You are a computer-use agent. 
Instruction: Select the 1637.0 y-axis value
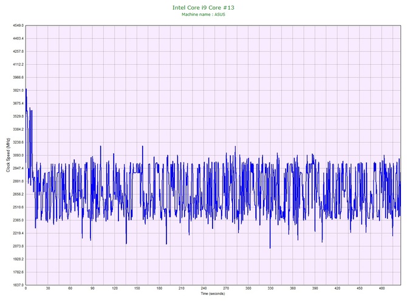(18, 285)
